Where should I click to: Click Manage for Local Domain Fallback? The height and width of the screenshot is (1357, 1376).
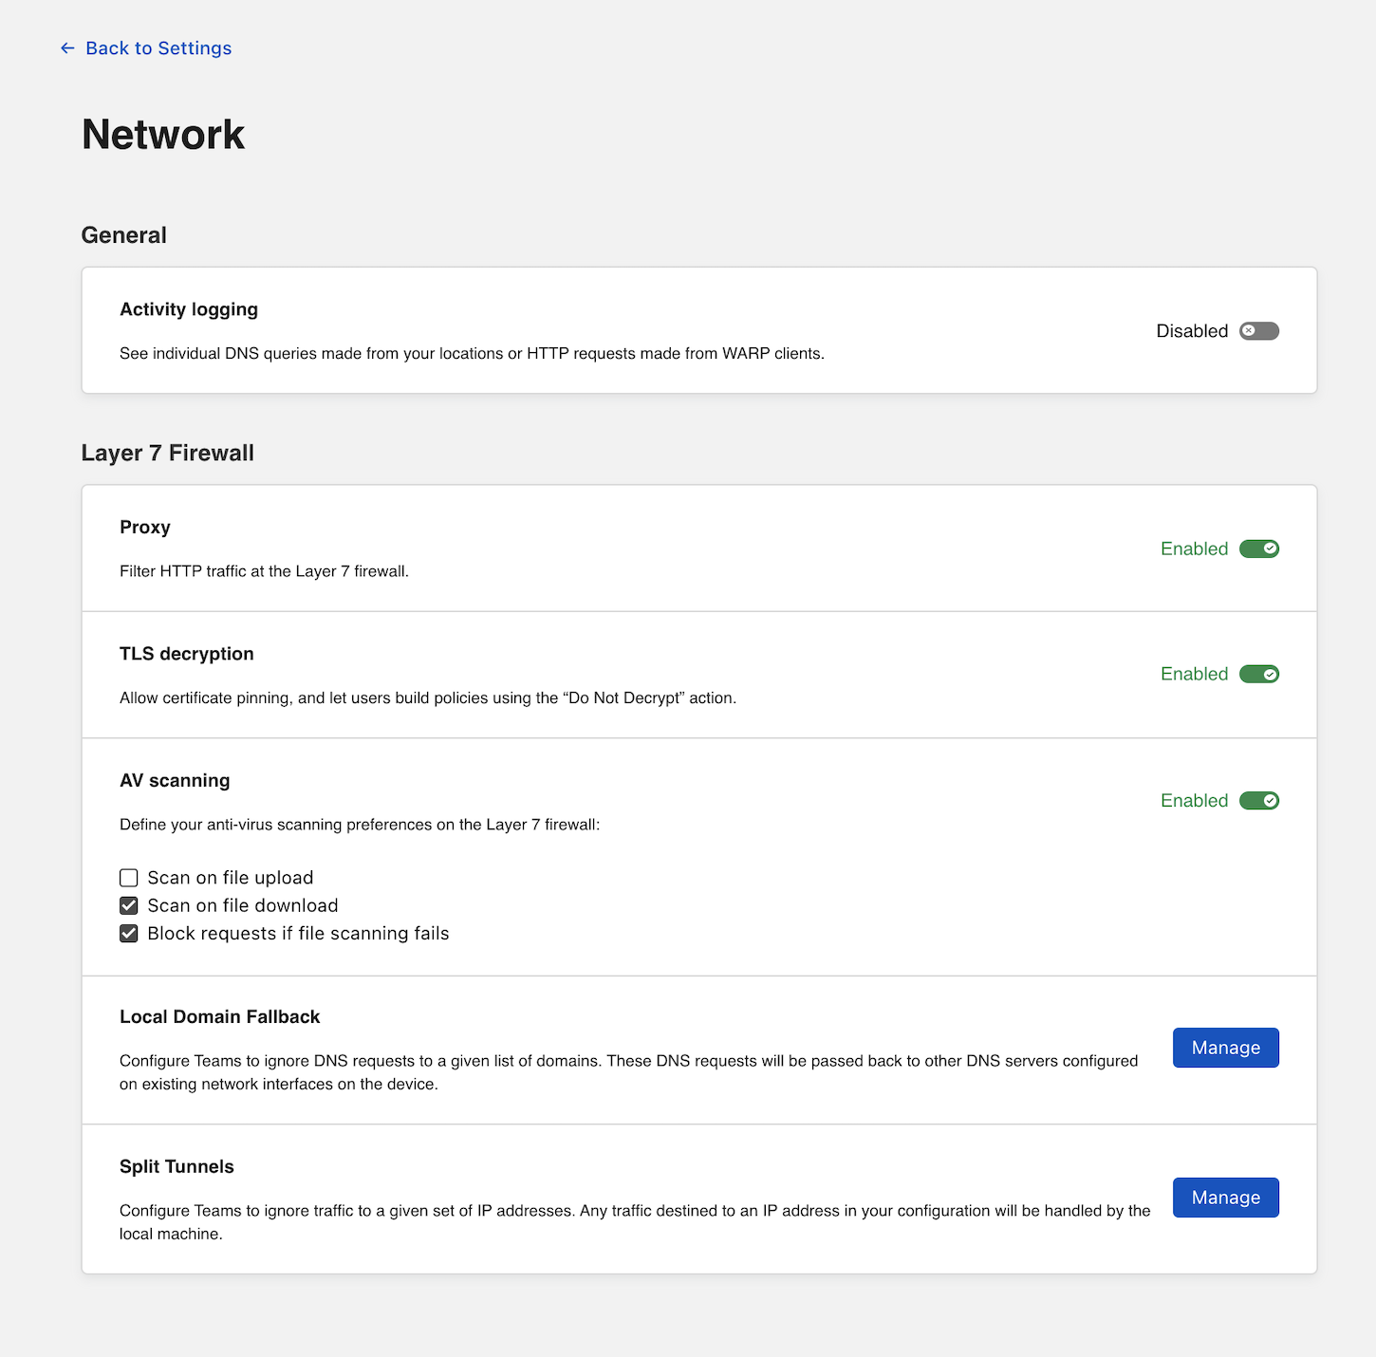pos(1225,1048)
